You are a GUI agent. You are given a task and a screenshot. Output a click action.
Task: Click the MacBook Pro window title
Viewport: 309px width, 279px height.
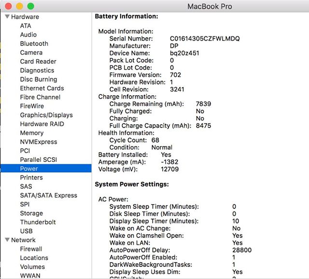pyautogui.click(x=210, y=6)
